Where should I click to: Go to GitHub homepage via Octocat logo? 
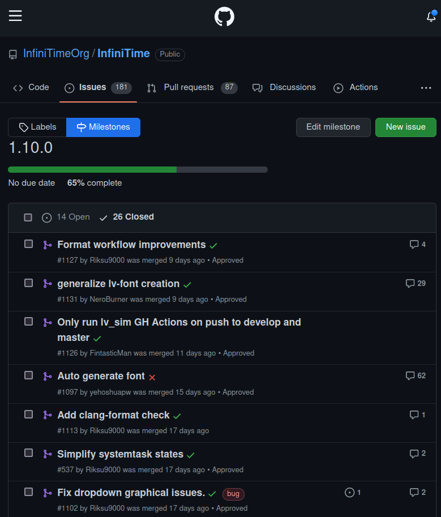(x=224, y=16)
